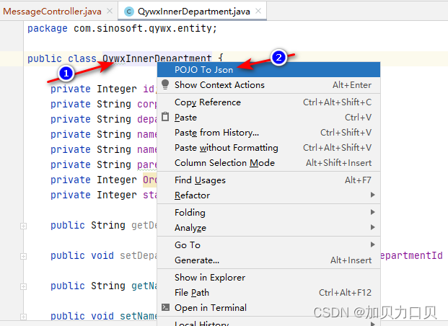Click the clipboard icon beside Paste
Screen dimensions: 448x326
tap(165, 118)
